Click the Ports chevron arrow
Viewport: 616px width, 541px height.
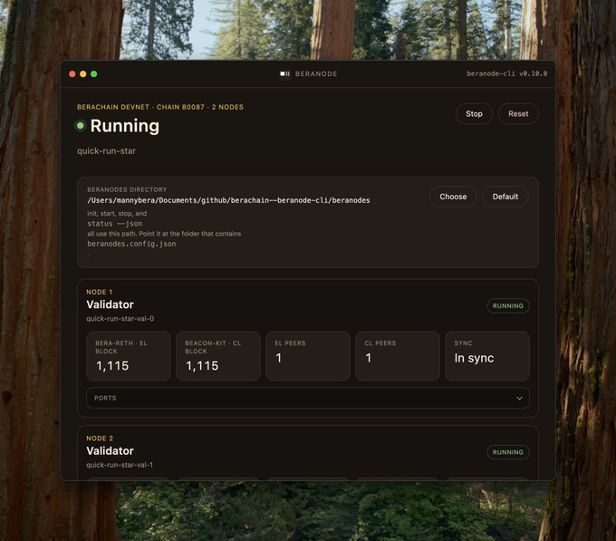pos(519,399)
